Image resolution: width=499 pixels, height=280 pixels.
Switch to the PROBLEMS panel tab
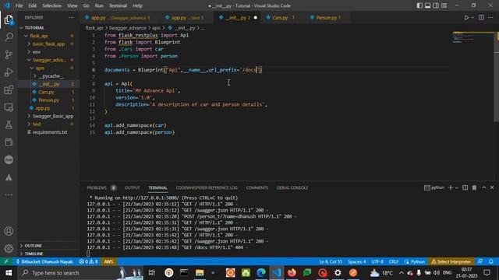(97, 187)
